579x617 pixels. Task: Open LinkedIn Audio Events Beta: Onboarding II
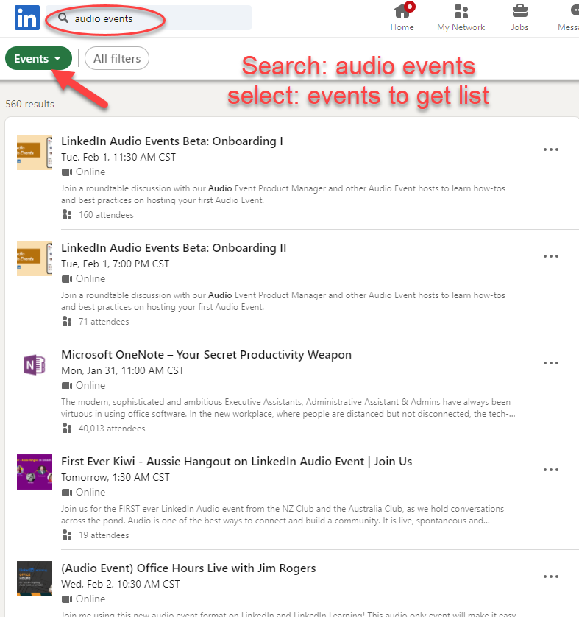tap(174, 248)
